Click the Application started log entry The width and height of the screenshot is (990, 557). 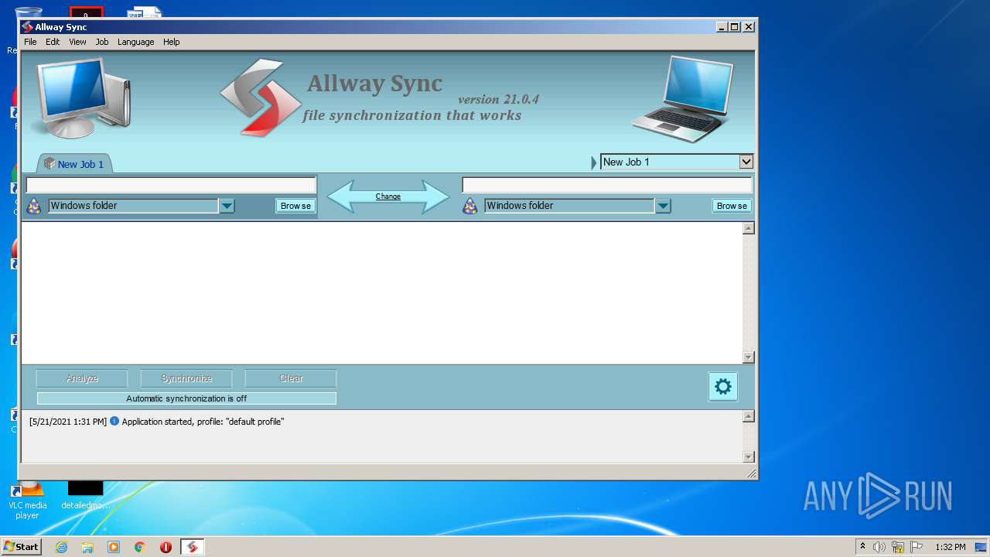point(156,422)
